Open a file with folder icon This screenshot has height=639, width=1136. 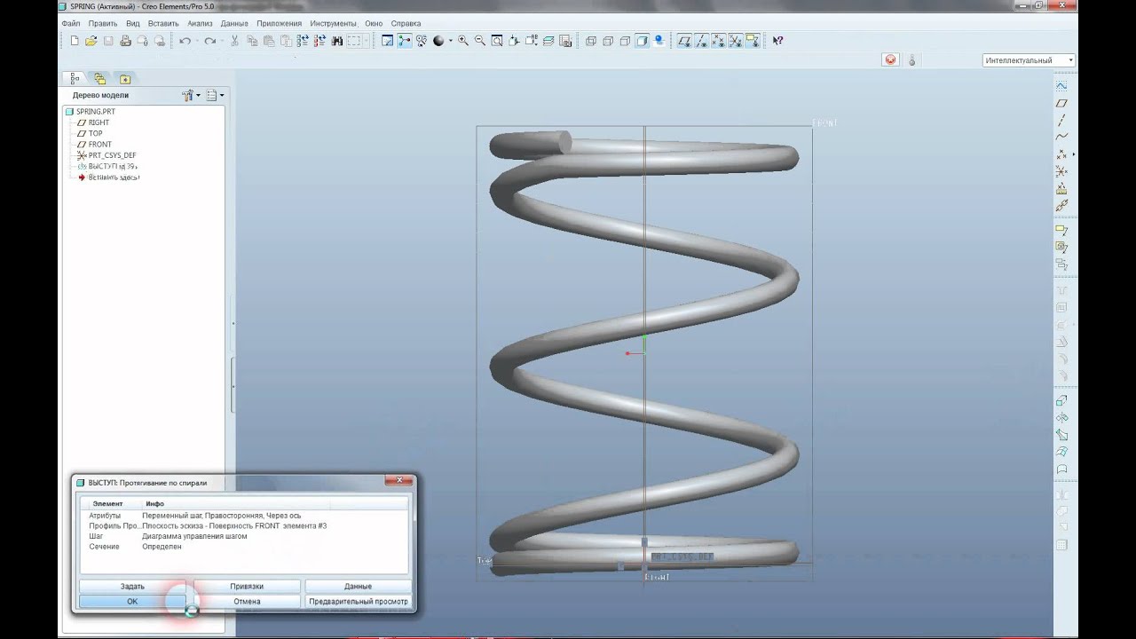point(91,41)
